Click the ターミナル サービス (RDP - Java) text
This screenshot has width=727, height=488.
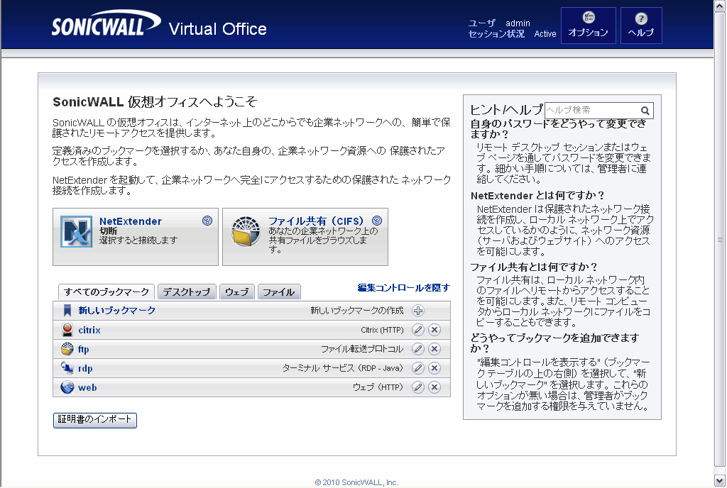pos(343,369)
